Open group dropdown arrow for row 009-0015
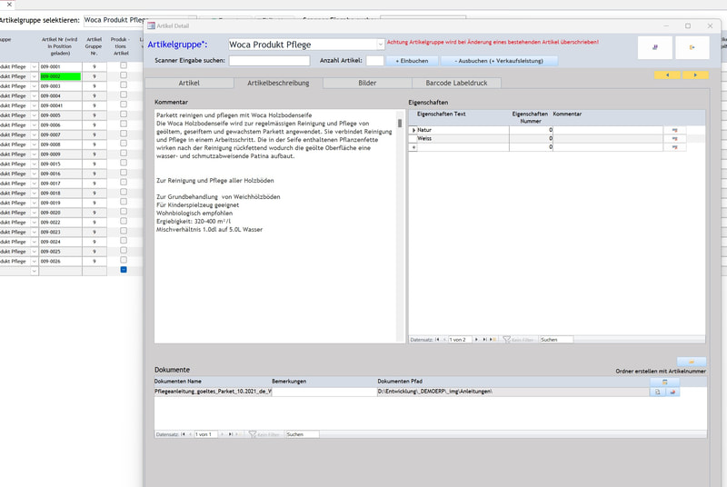This screenshot has height=487, width=727. click(x=34, y=164)
